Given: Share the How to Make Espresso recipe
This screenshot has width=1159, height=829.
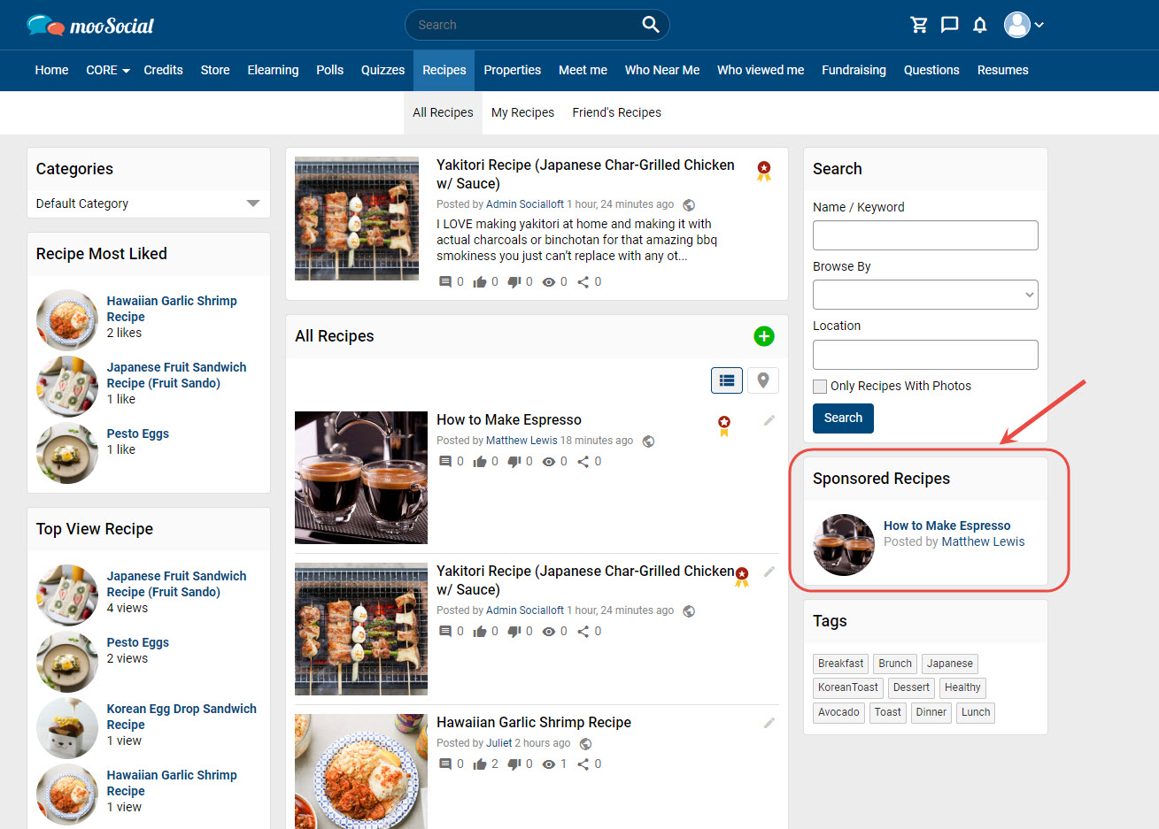Looking at the screenshot, I should [x=583, y=462].
